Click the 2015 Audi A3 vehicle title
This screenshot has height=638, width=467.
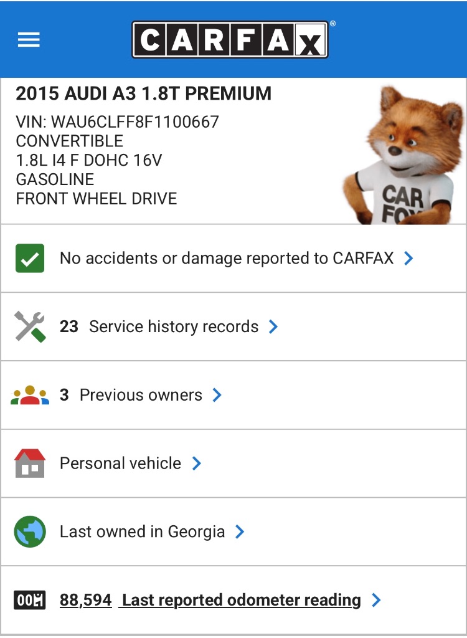(143, 94)
